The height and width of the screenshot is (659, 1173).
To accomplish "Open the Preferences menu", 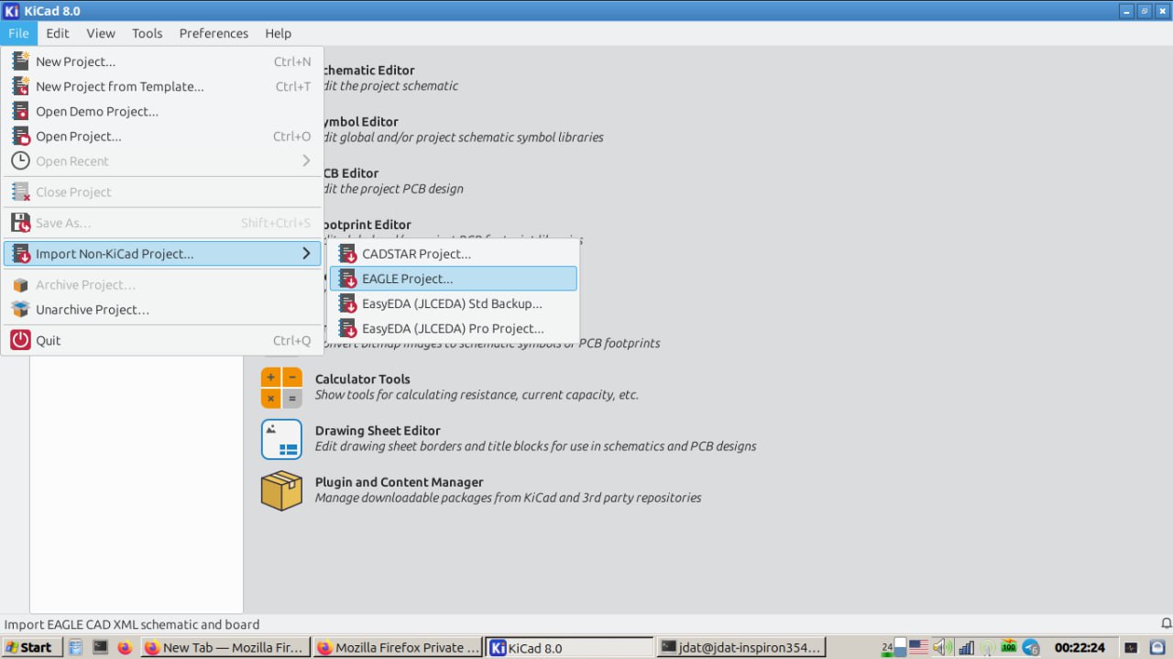I will pos(214,33).
